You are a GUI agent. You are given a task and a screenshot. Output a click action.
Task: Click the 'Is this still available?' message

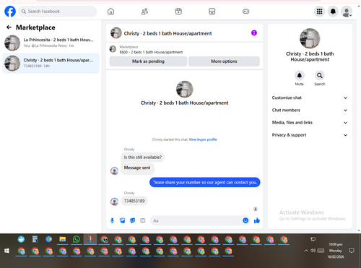click(143, 157)
